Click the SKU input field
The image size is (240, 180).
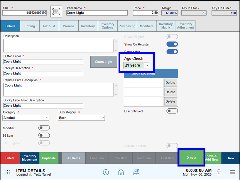click(x=25, y=13)
